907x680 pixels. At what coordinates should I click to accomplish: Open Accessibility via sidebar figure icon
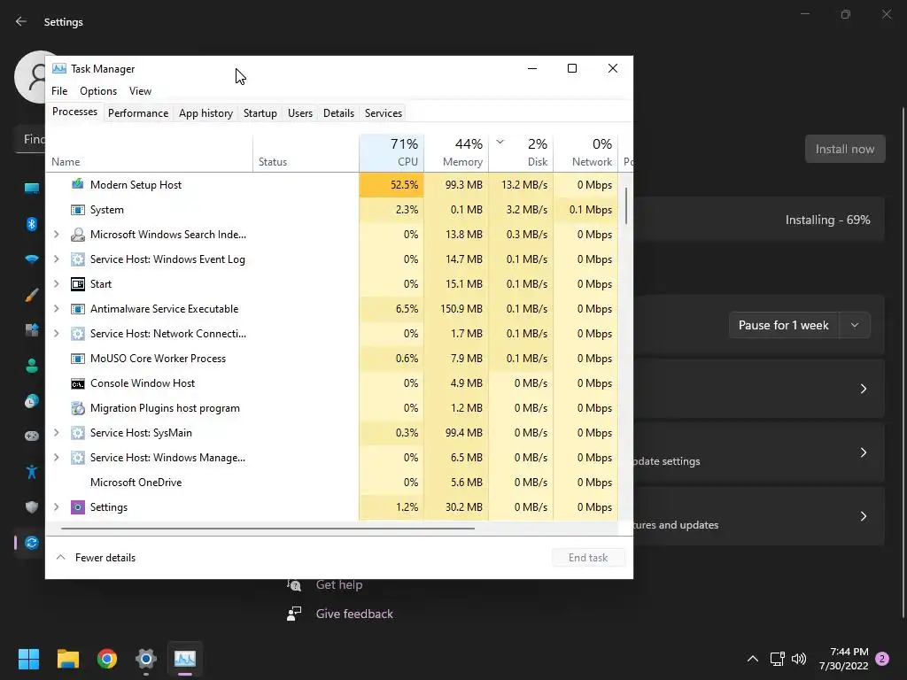pyautogui.click(x=32, y=472)
